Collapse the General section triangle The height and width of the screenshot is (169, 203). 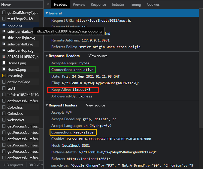[47, 13]
